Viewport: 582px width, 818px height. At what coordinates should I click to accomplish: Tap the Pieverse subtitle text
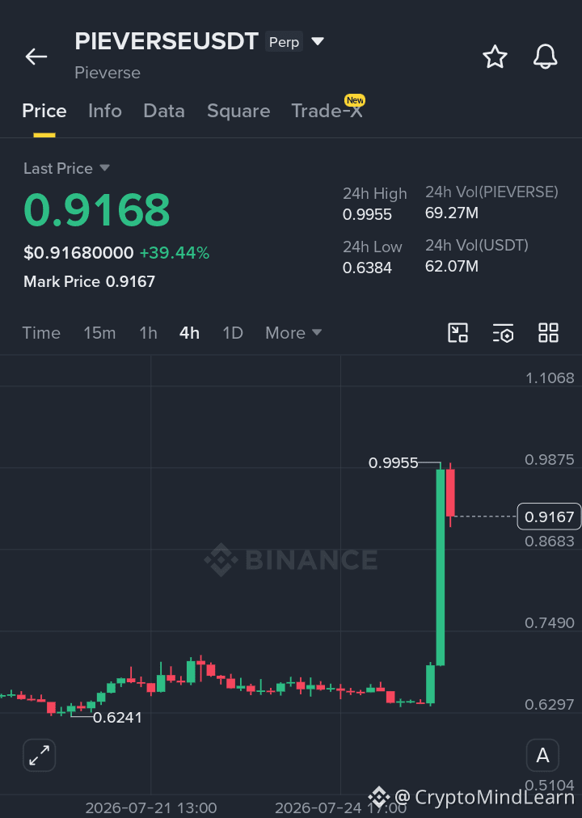pos(108,73)
